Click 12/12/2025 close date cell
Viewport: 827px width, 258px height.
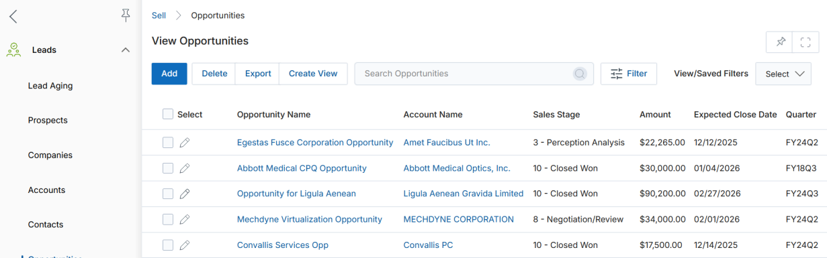pyautogui.click(x=715, y=142)
